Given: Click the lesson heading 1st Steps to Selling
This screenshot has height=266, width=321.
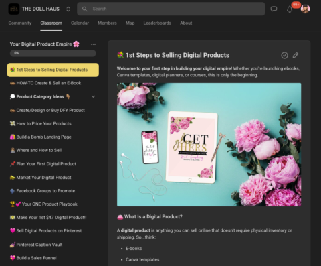Looking at the screenshot, I should tap(173, 55).
